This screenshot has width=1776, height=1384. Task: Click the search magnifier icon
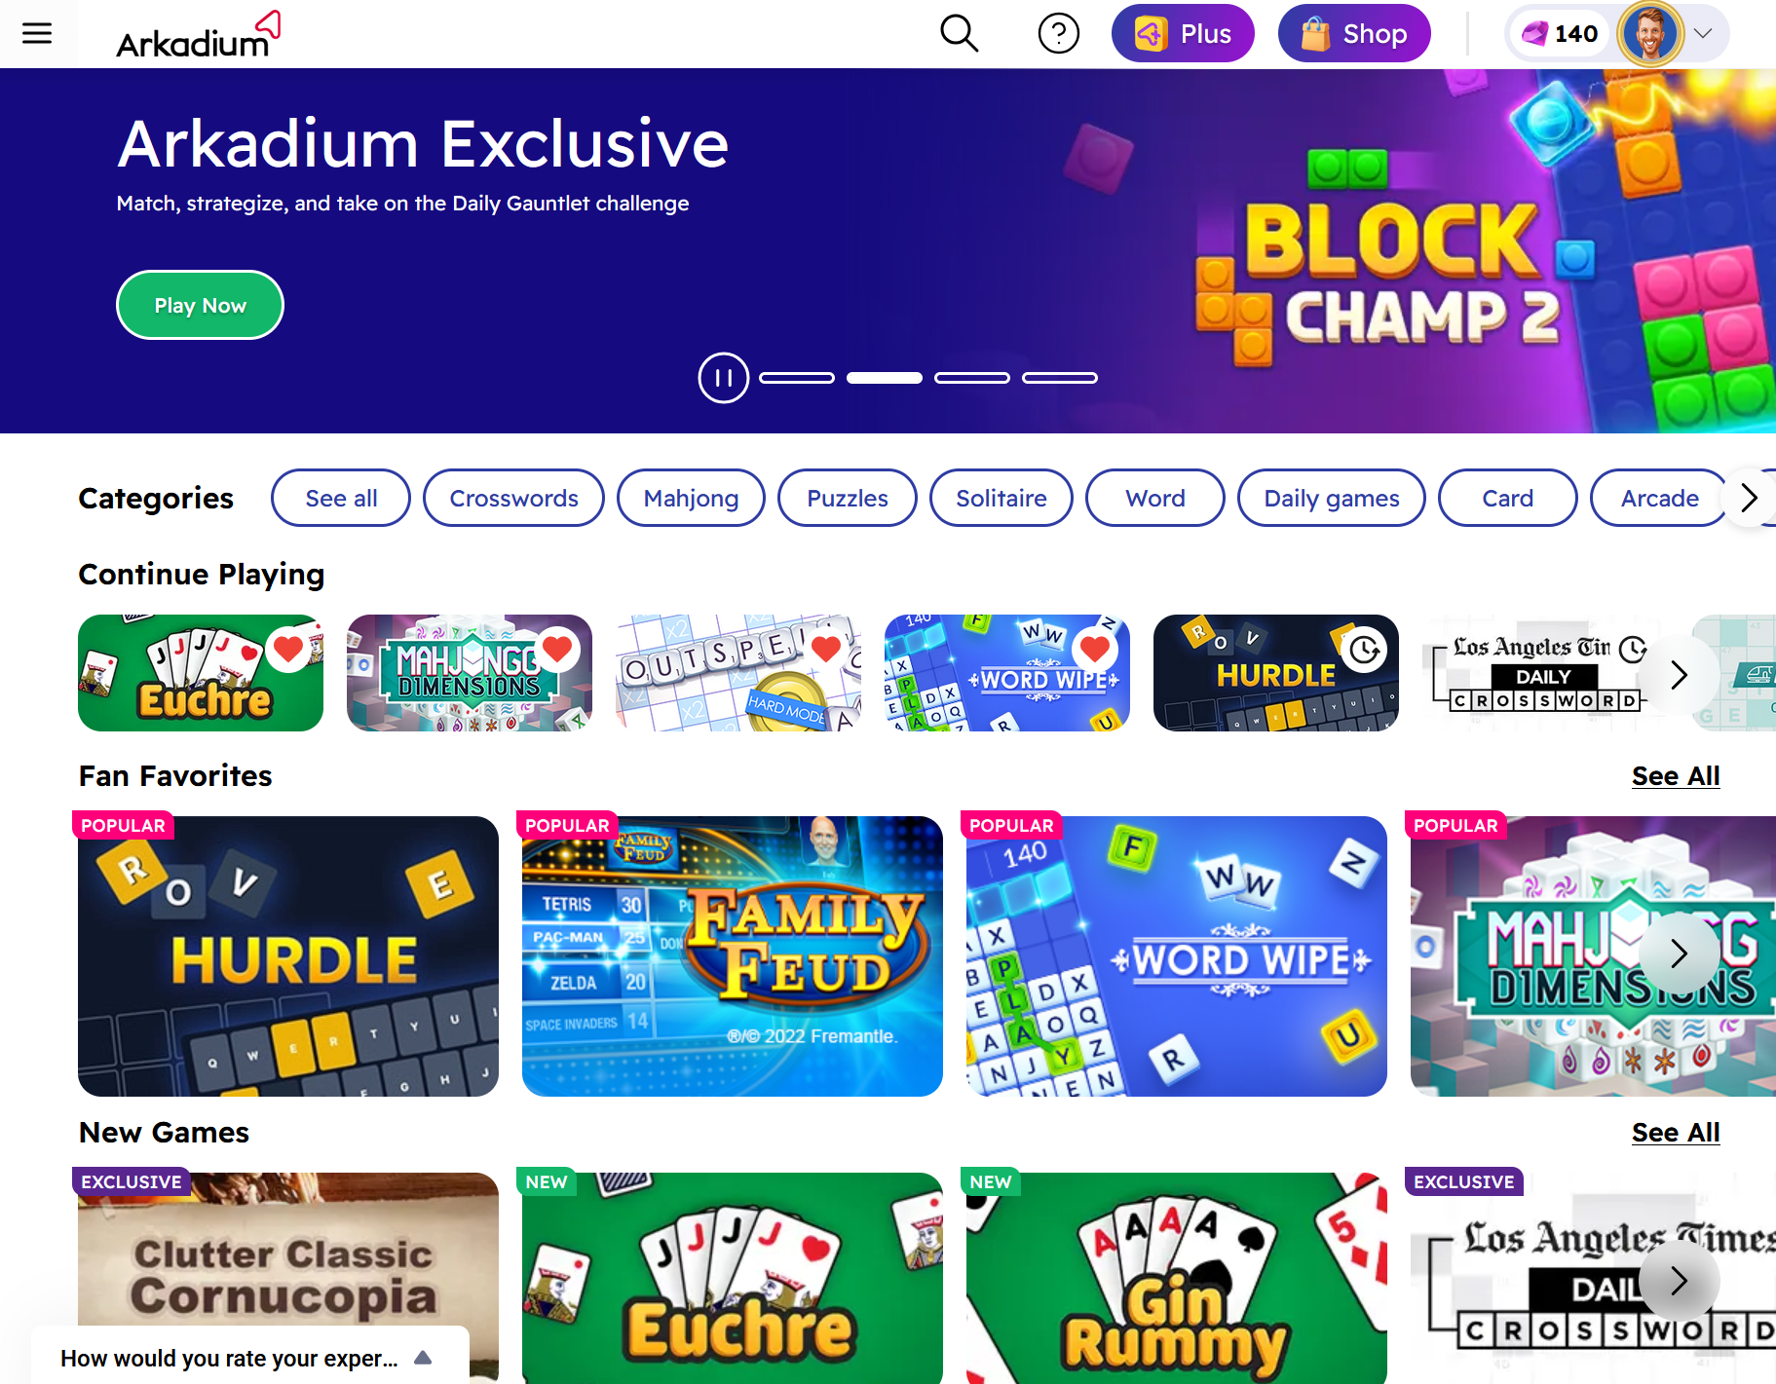(959, 33)
